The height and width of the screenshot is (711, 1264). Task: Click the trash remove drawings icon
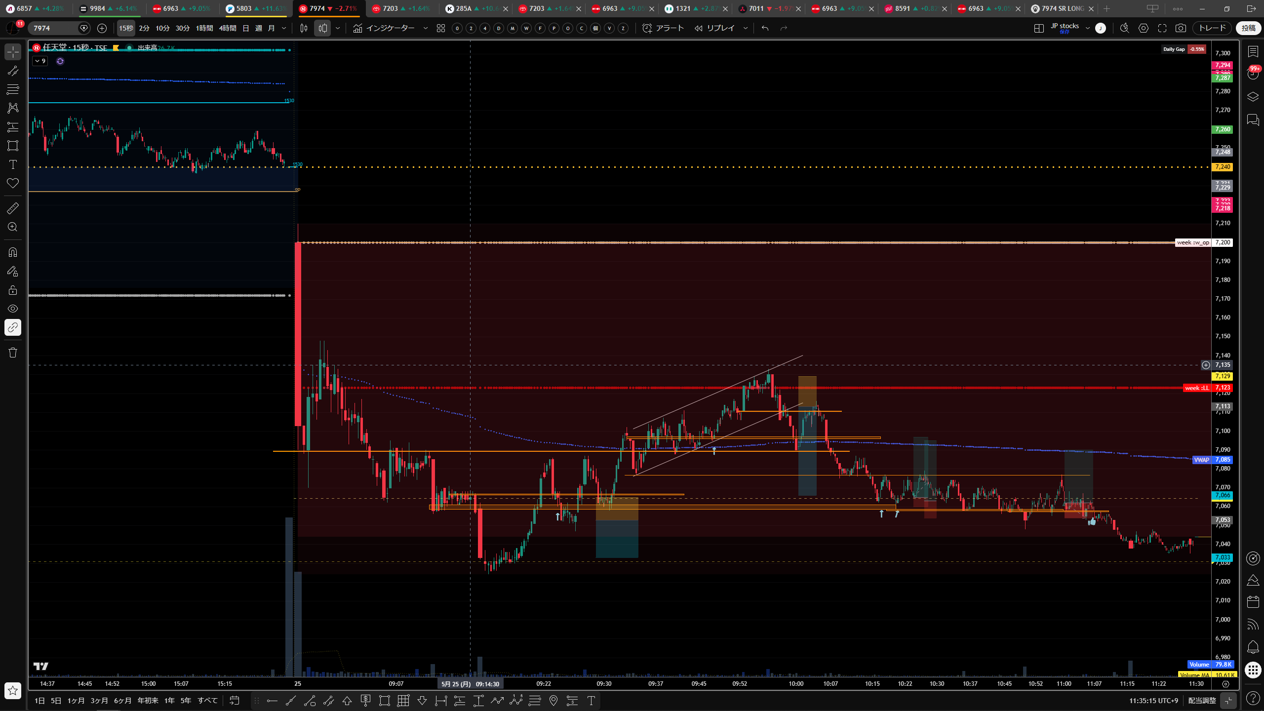(x=13, y=353)
